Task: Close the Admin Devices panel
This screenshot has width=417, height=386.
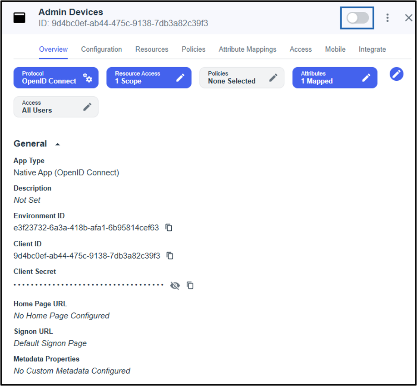Action: 408,18
